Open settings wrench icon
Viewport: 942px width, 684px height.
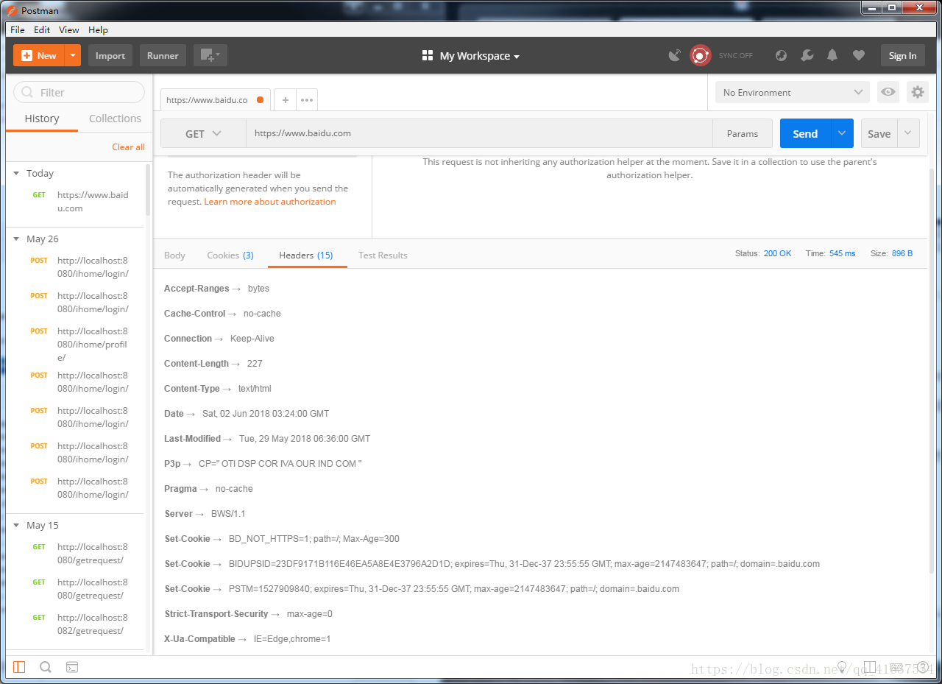pos(807,55)
